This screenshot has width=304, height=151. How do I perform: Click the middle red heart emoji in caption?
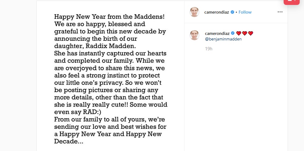(245, 33)
